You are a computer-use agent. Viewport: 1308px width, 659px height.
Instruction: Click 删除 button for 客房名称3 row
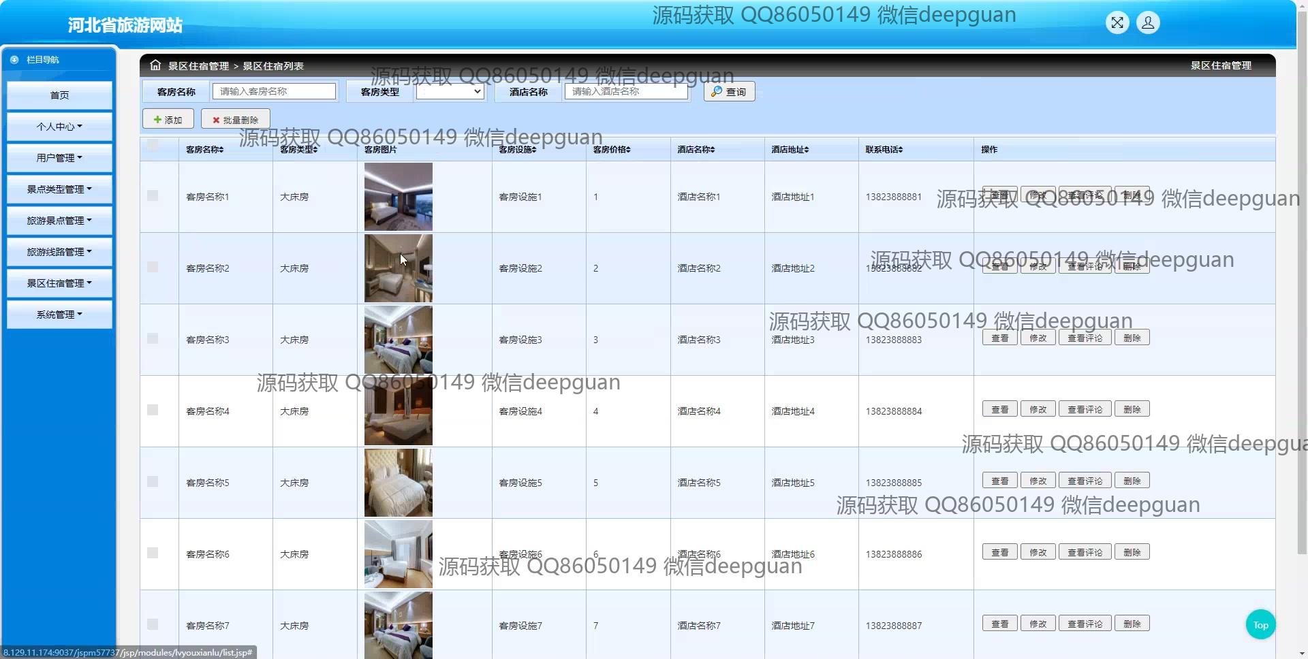pyautogui.click(x=1132, y=338)
